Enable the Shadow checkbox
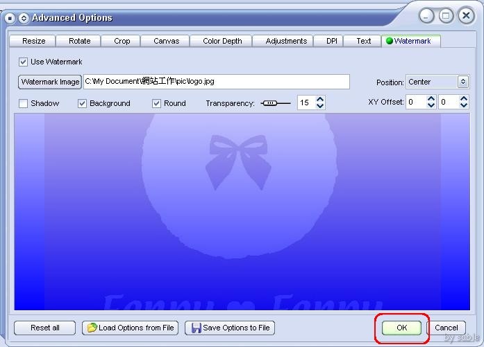The width and height of the screenshot is (484, 347). click(x=24, y=103)
